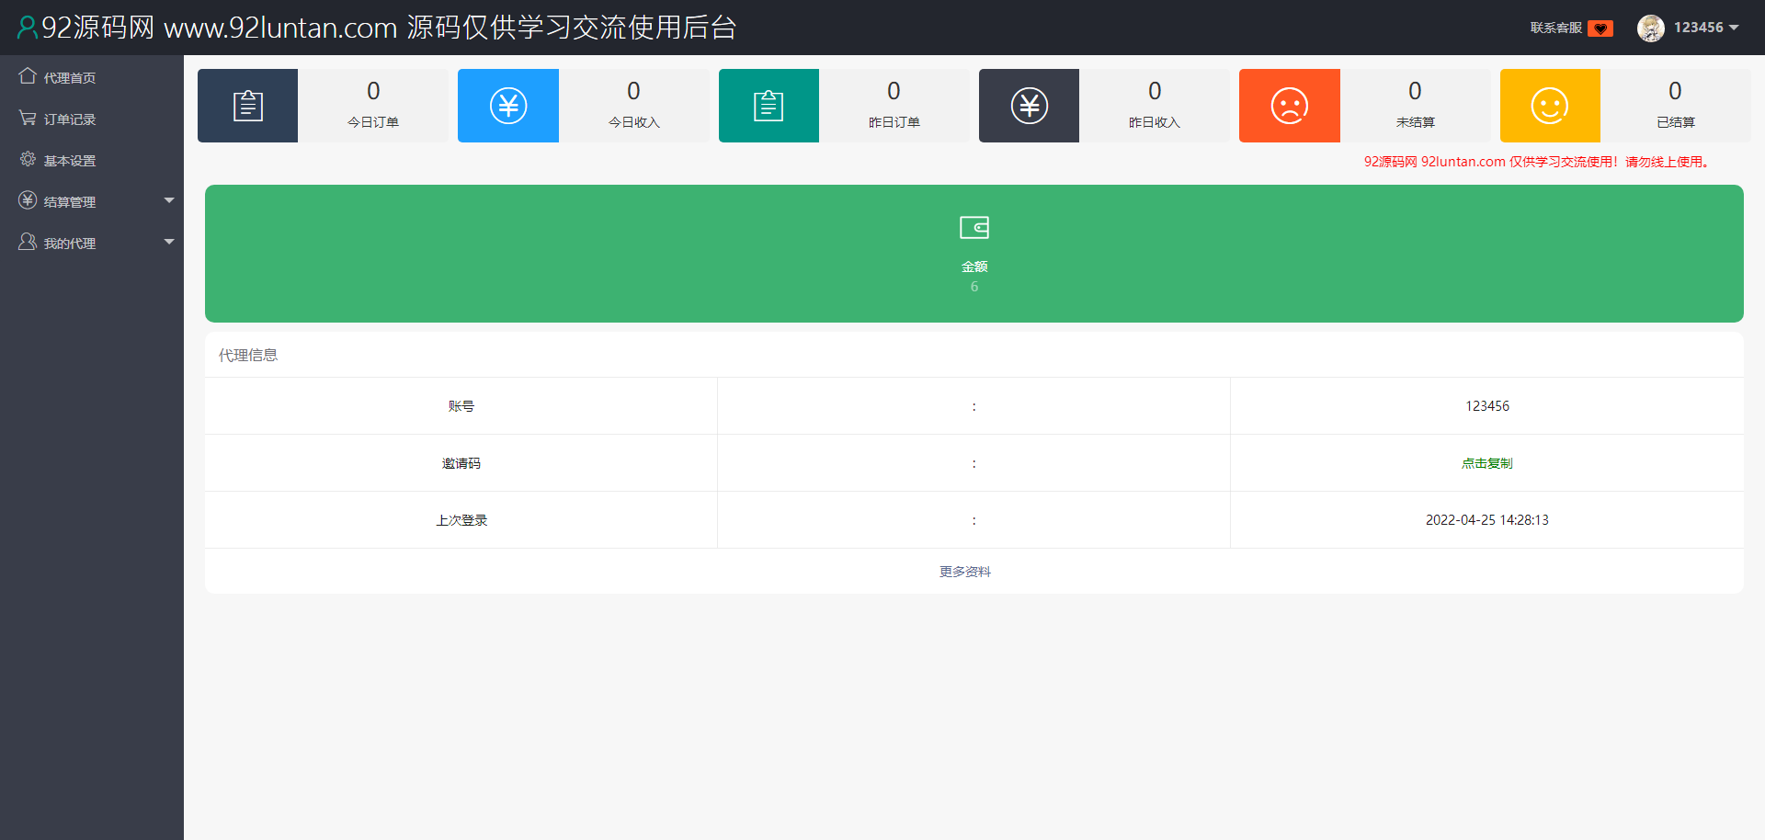Expand the 结算管理 submenu arrow
The width and height of the screenshot is (1765, 840).
point(169,200)
